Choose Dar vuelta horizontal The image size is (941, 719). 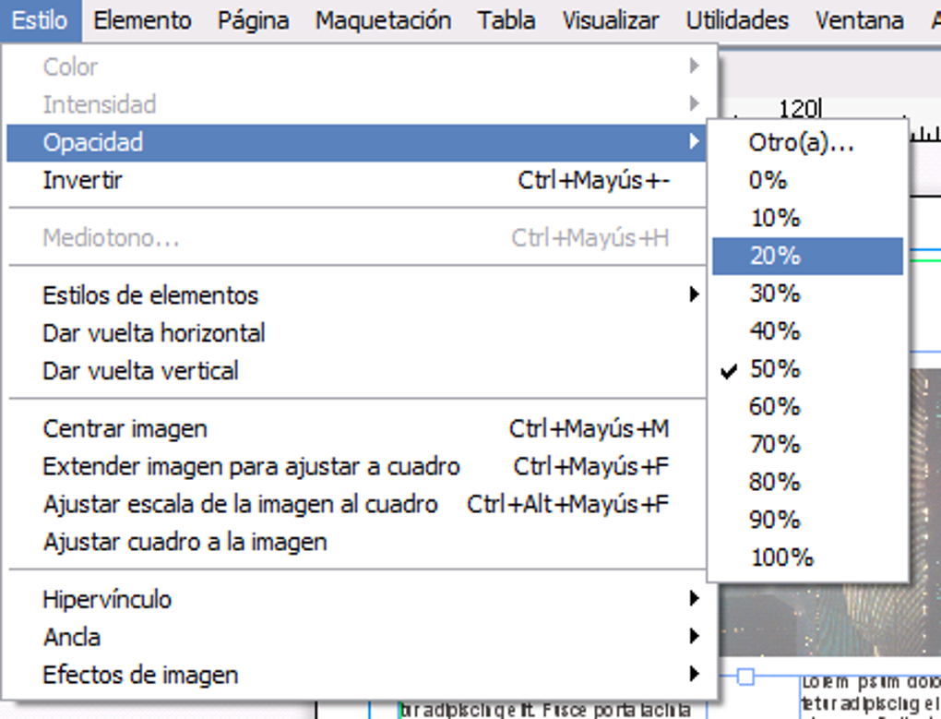153,333
